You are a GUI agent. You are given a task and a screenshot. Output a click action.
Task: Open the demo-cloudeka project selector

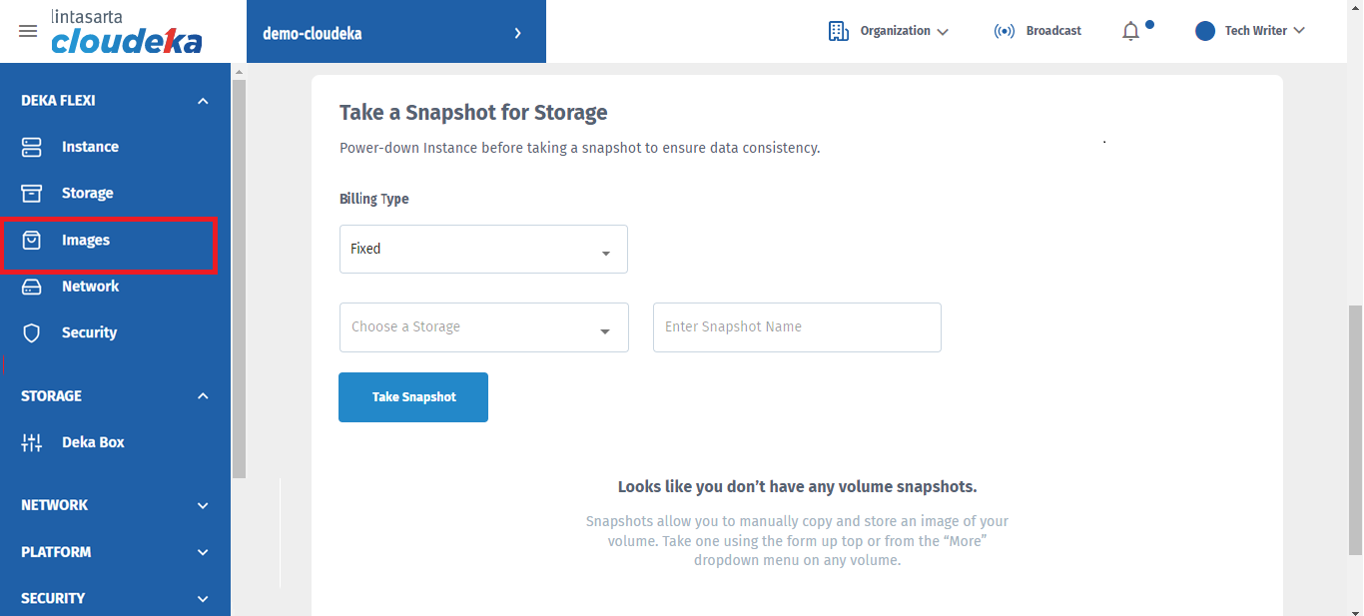click(395, 33)
